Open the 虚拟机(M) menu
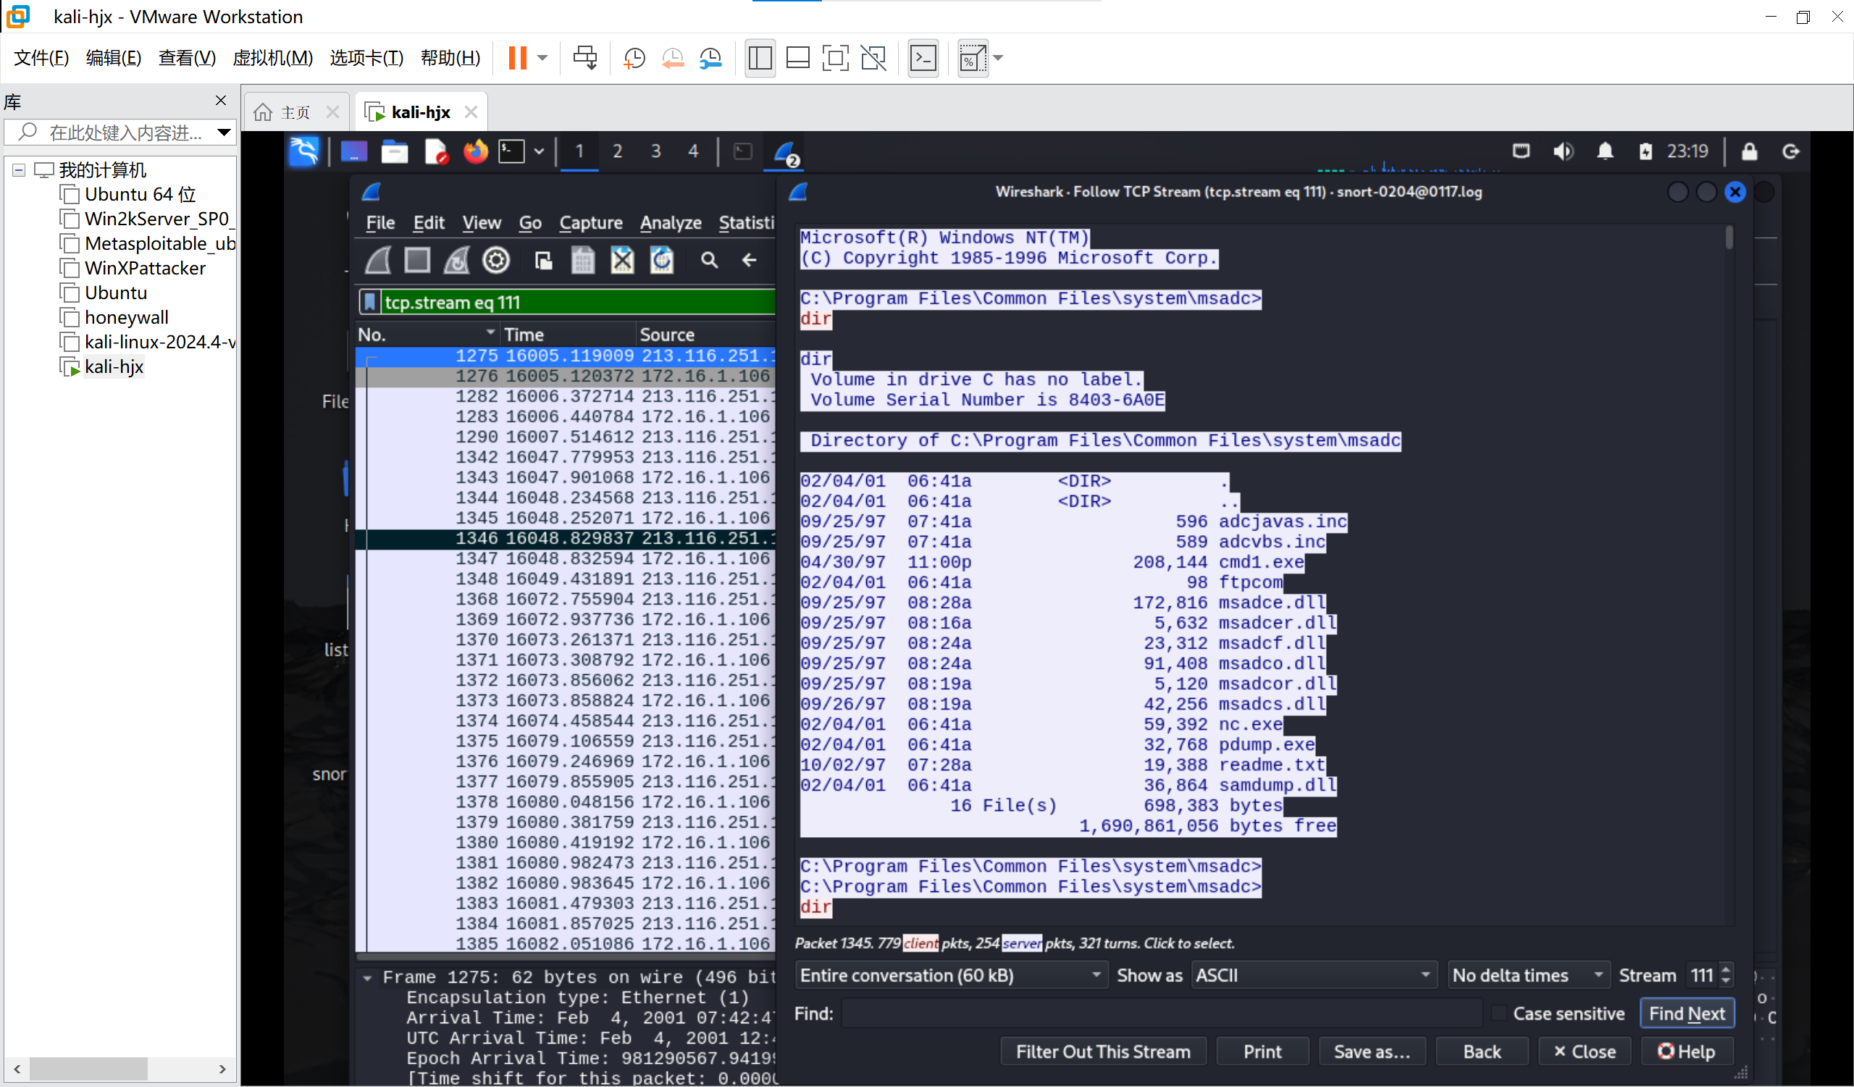 pyautogui.click(x=272, y=57)
